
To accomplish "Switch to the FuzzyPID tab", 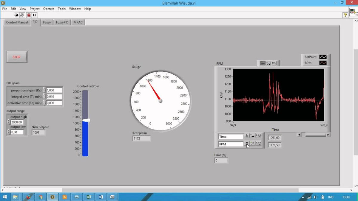I will tap(62, 22).
